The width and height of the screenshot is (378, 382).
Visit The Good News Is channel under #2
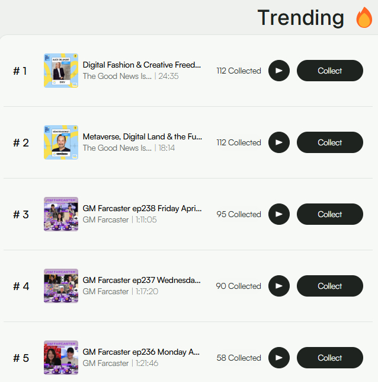[117, 148]
